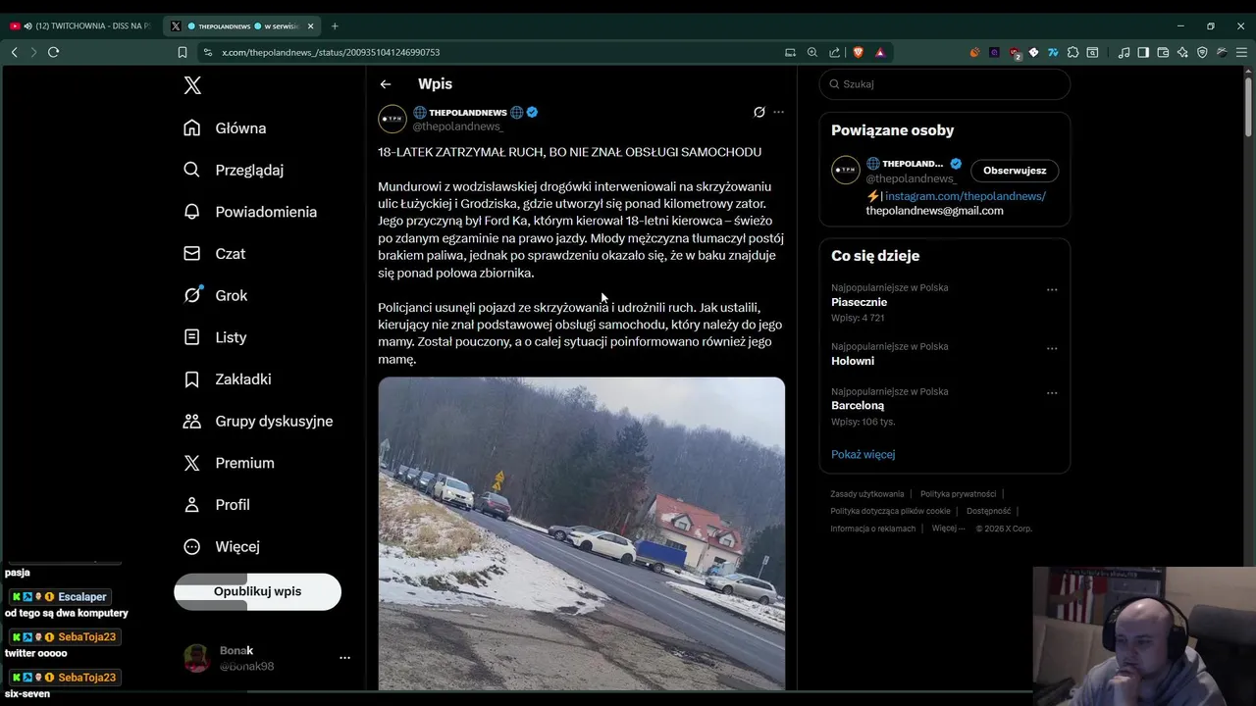Open site settings icon in address bar
Image resolution: width=1256 pixels, height=706 pixels.
click(x=207, y=52)
